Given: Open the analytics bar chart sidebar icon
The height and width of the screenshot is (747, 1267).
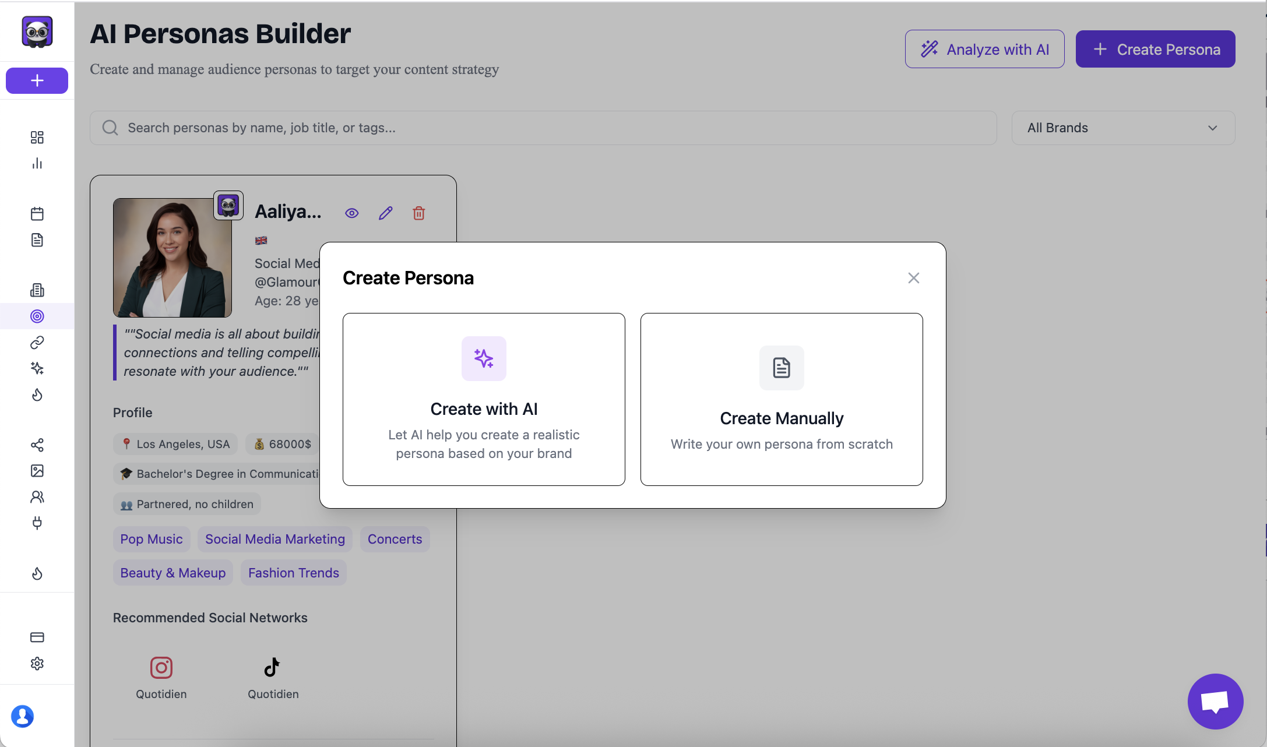Looking at the screenshot, I should (37, 163).
